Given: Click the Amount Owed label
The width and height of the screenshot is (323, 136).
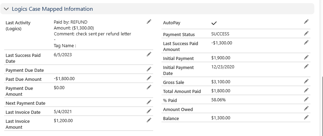Looking at the screenshot, I should 178,110.
